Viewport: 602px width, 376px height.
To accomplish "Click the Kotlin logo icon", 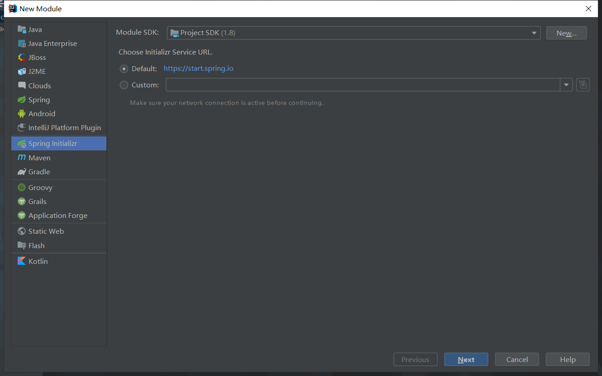I will click(x=22, y=261).
